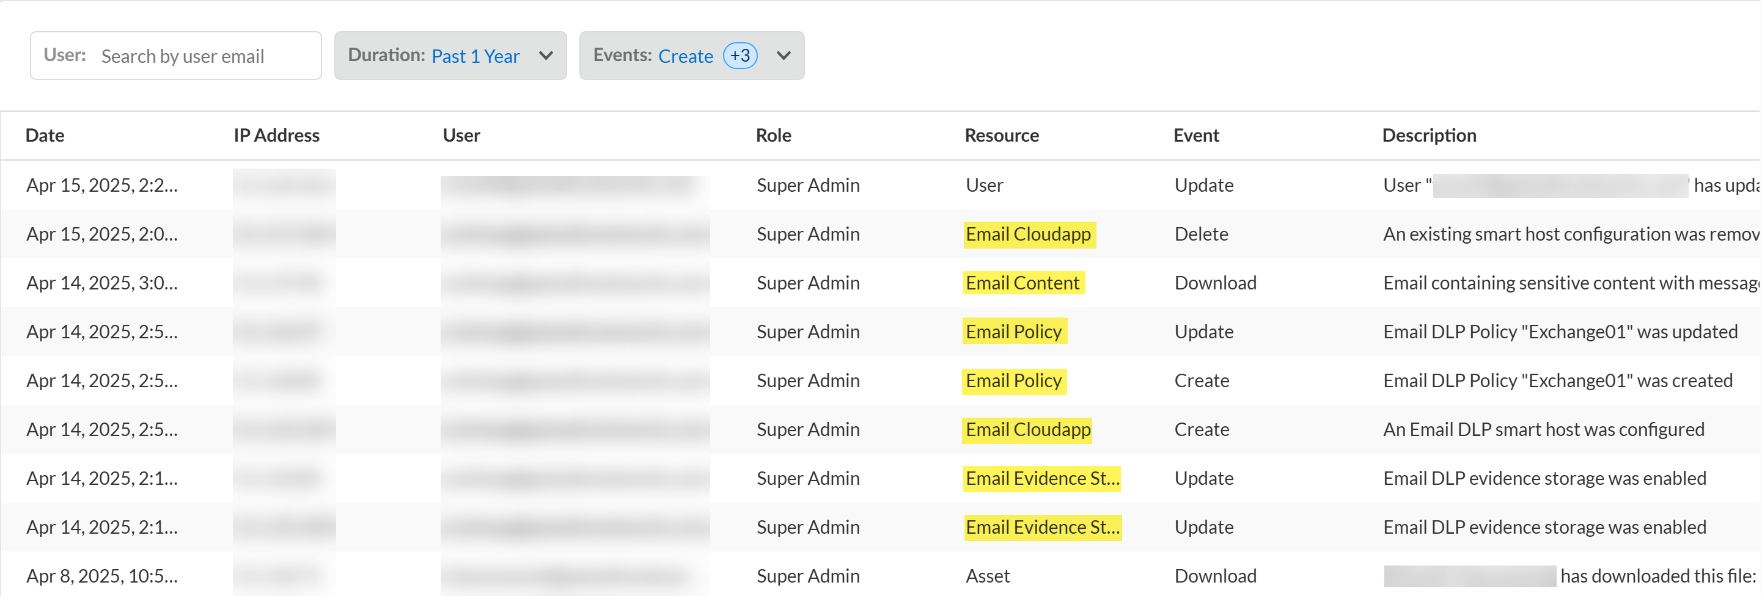Click Email Policy in the Create row
The width and height of the screenshot is (1762, 596).
1014,380
